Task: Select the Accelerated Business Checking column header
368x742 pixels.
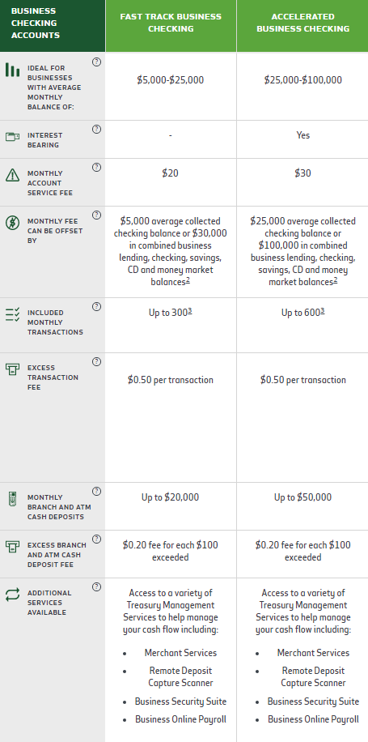Action: click(302, 23)
